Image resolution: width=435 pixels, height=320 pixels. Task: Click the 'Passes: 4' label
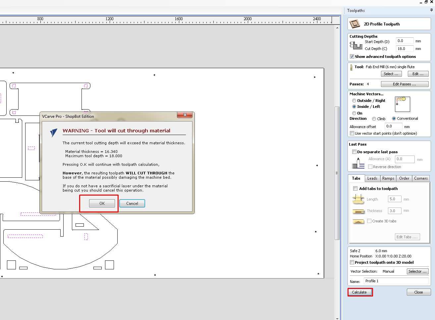click(x=359, y=84)
